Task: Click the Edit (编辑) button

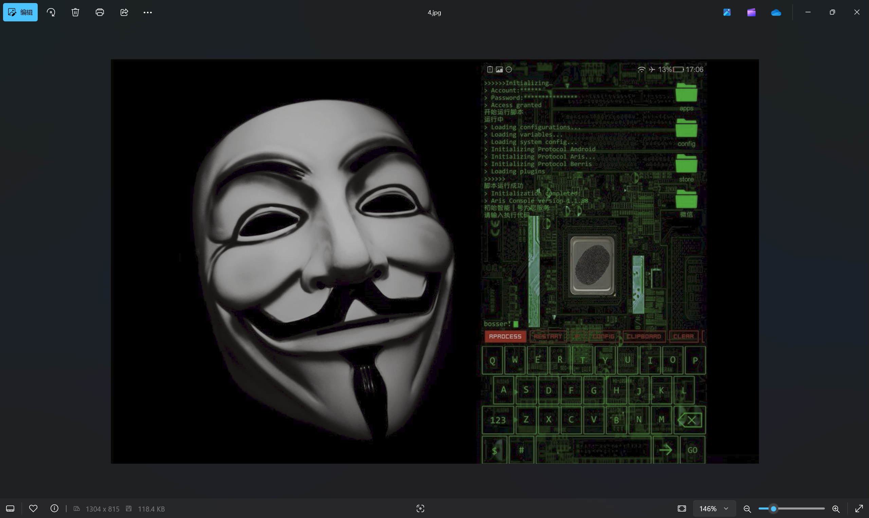Action: pos(20,12)
